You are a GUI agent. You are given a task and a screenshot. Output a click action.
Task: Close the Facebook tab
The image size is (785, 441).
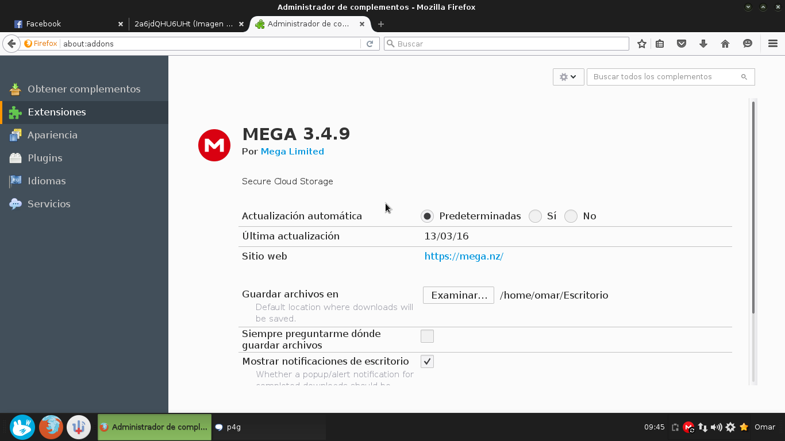point(121,24)
